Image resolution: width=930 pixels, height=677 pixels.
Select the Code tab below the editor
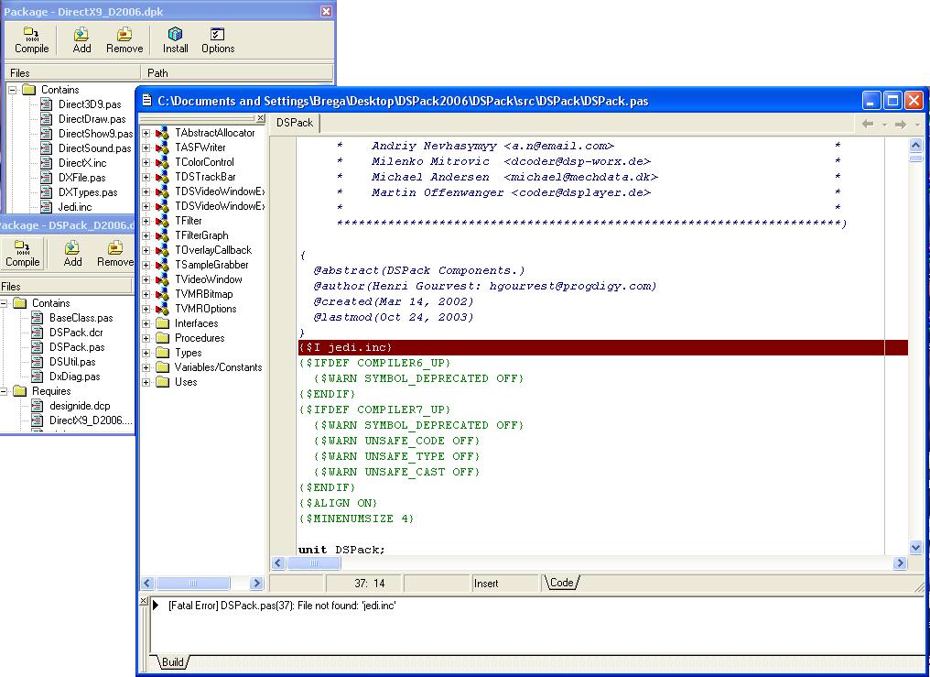pos(561,583)
